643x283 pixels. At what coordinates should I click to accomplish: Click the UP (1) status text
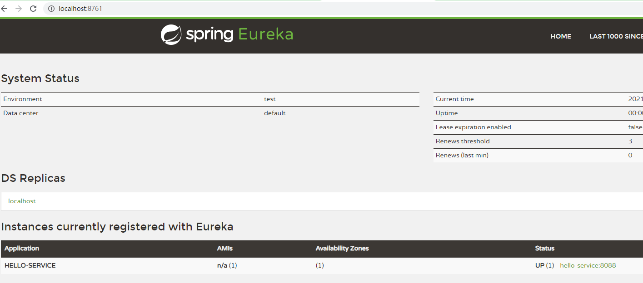[544, 265]
